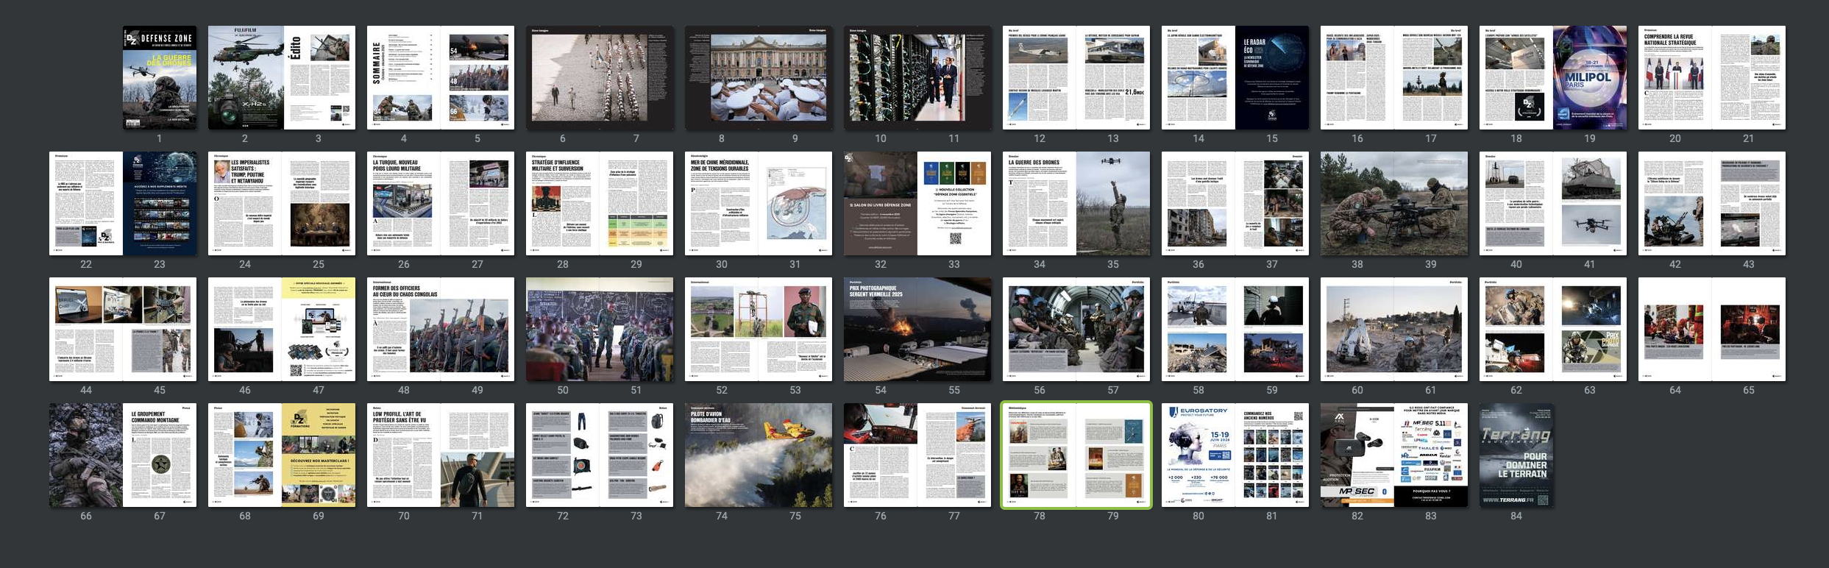Open the Sommaire page 4 thumbnail
The height and width of the screenshot is (568, 1829).
point(403,78)
